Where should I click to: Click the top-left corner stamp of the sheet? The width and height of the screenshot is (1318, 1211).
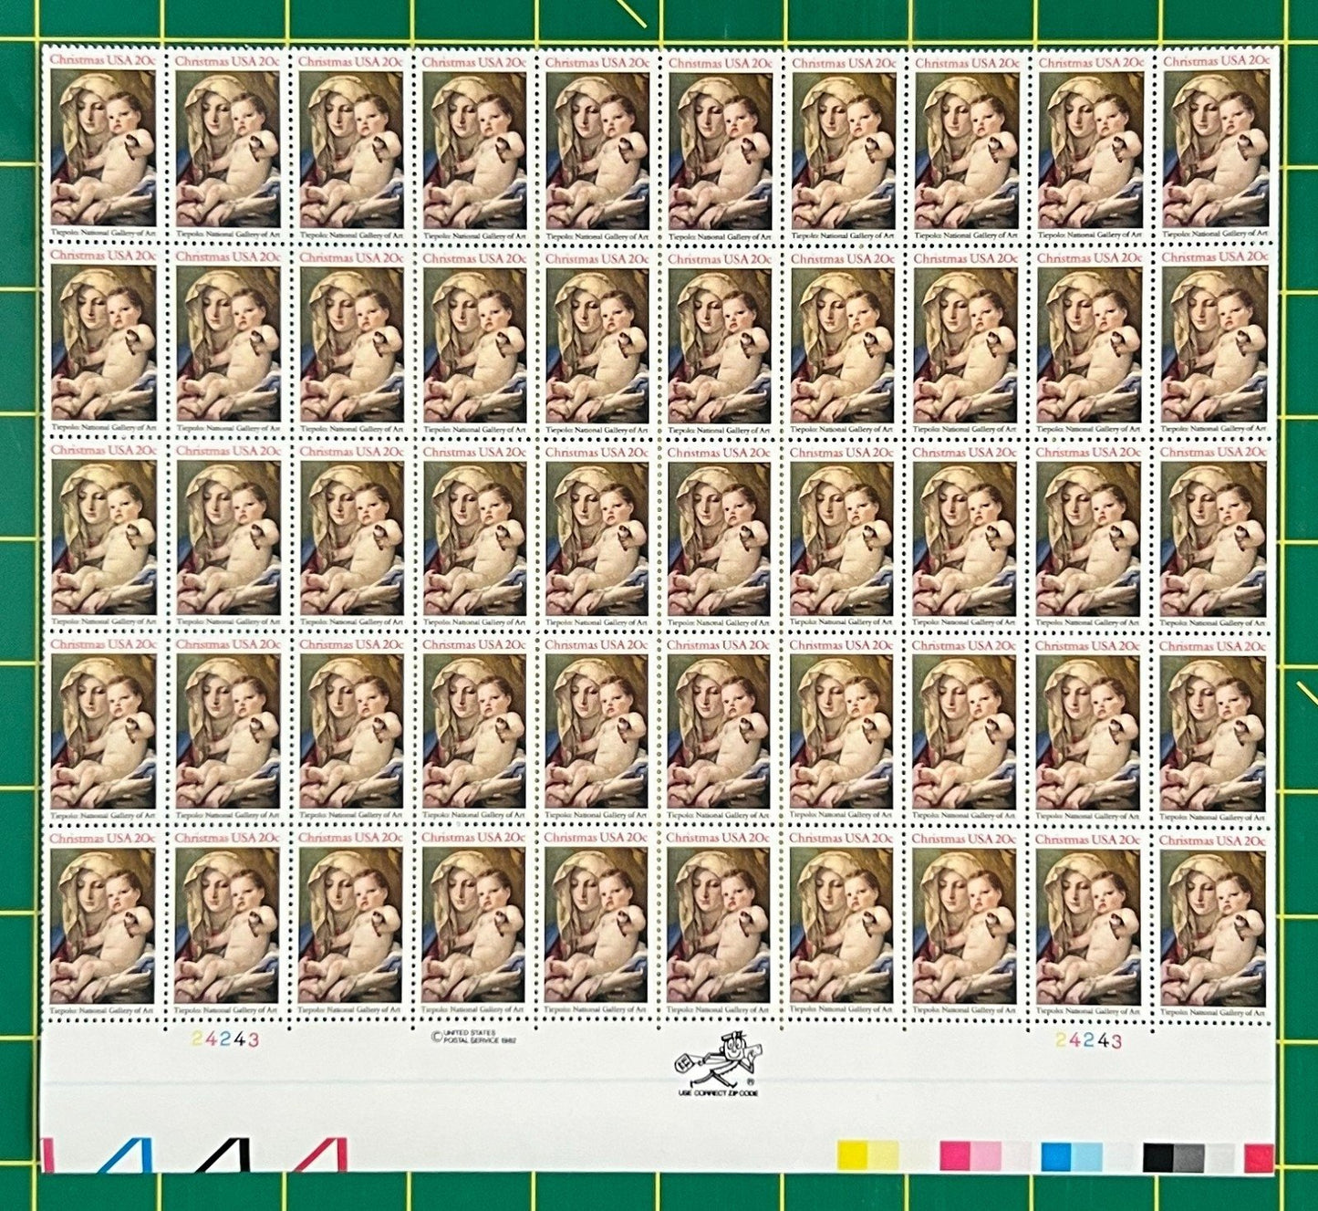point(103,146)
